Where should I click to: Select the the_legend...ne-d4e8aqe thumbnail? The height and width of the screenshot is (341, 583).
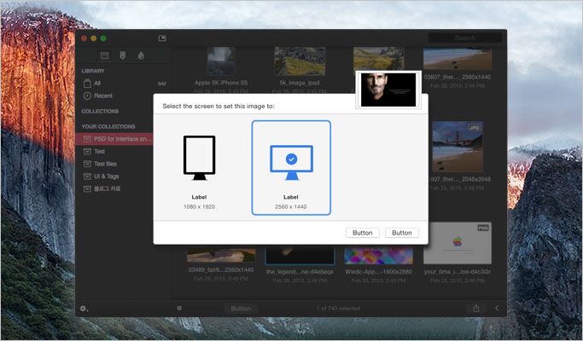tap(300, 256)
